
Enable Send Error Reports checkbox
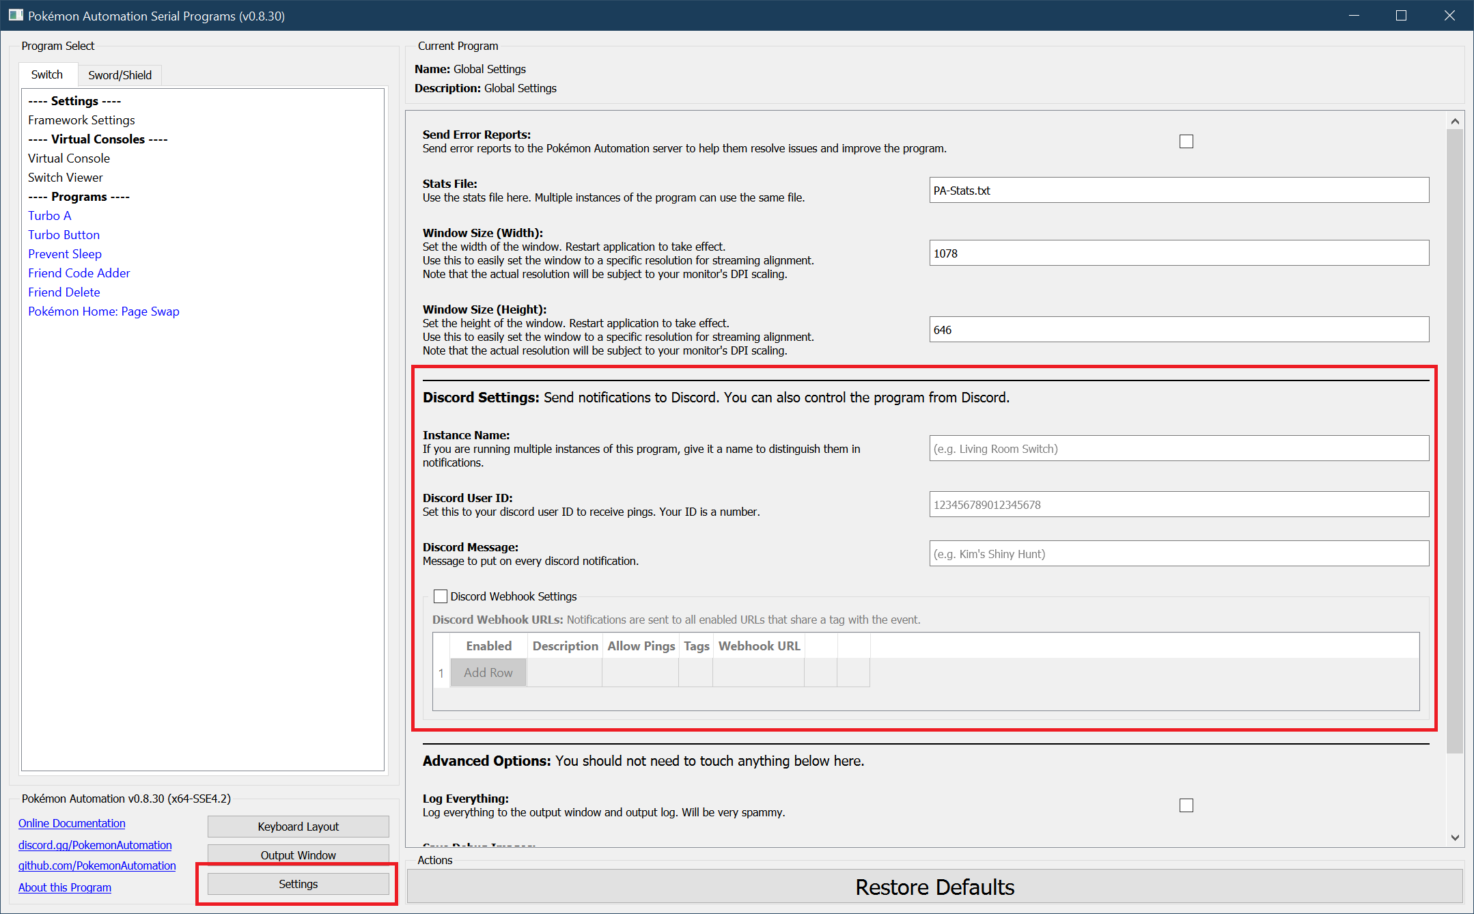[x=1186, y=141]
